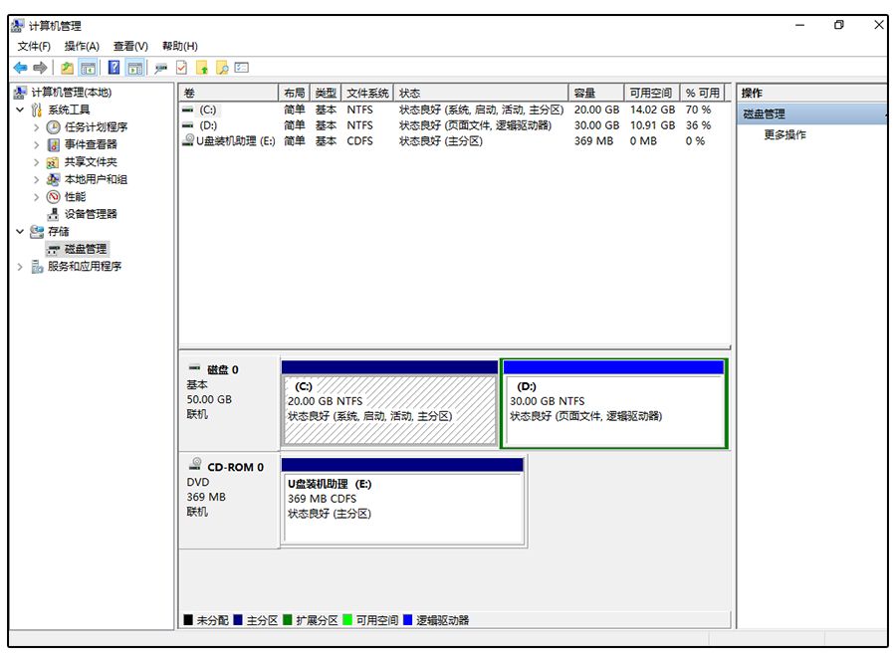The width and height of the screenshot is (896, 661).
Task: Click the Up one level folder icon
Action: coord(67,68)
